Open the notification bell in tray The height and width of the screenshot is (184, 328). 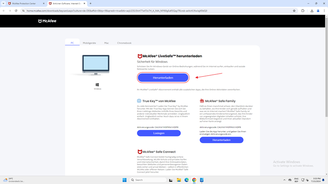(x=323, y=180)
